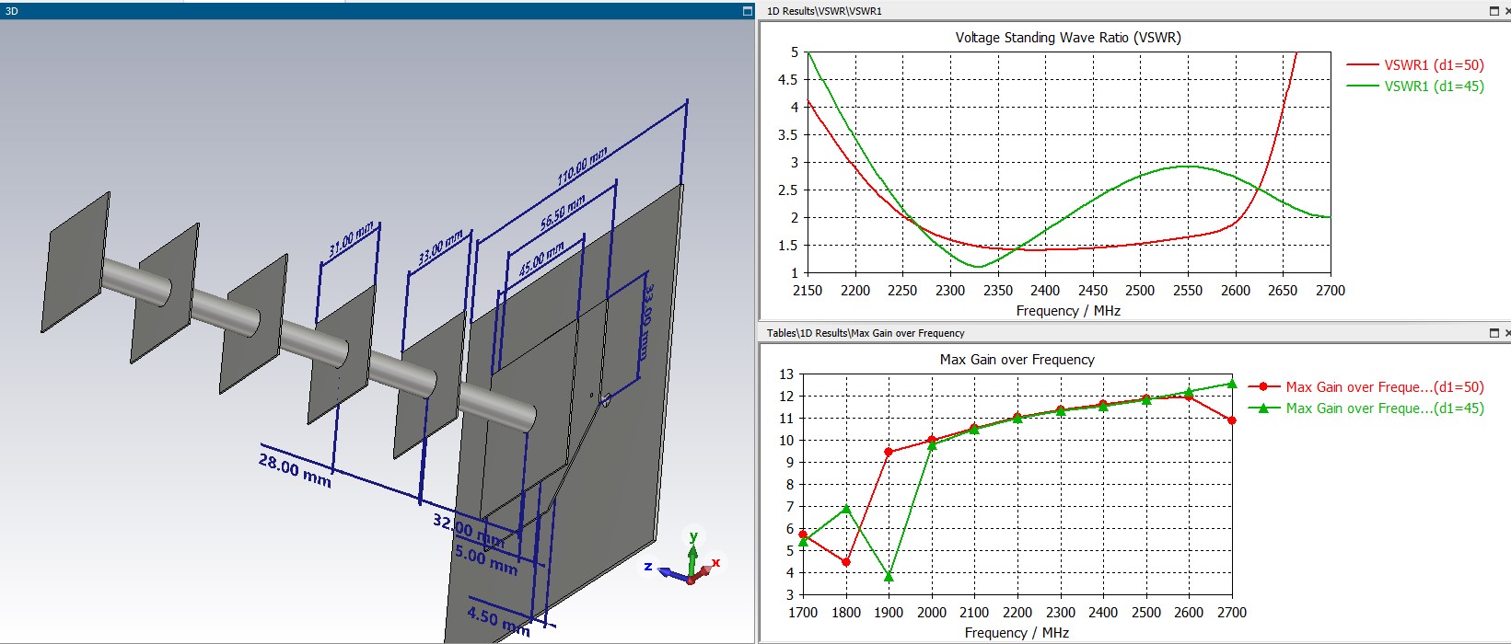Close the Max Gain over Frequency window
The height and width of the screenshot is (644, 1511).
tap(1507, 333)
